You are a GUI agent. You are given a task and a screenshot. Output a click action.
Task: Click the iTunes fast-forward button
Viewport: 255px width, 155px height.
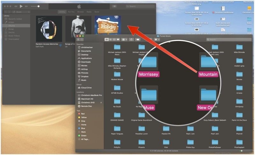(x=27, y=6)
